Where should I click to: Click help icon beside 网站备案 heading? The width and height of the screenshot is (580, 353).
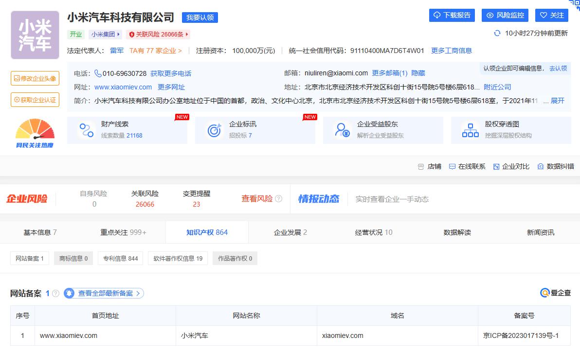(55, 294)
